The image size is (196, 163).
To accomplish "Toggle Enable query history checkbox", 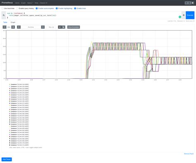I will [17, 8].
